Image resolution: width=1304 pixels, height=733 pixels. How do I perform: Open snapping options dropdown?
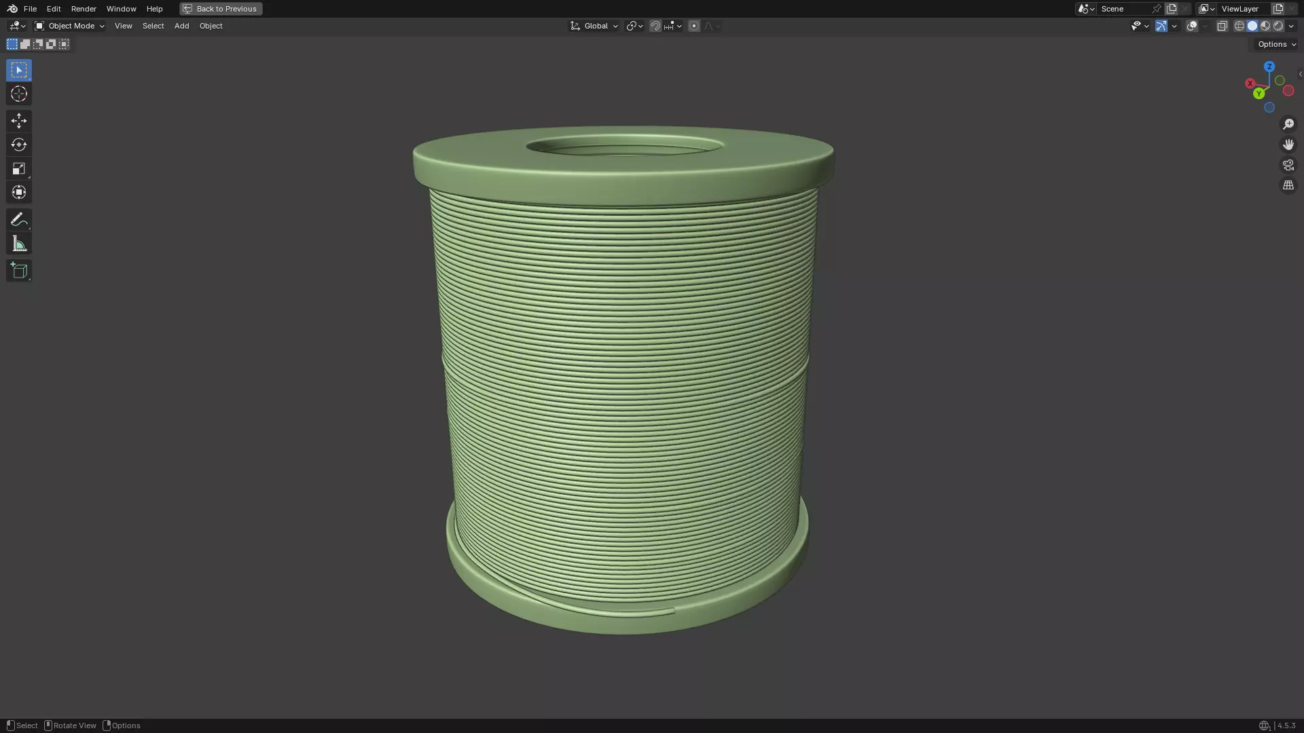point(673,26)
